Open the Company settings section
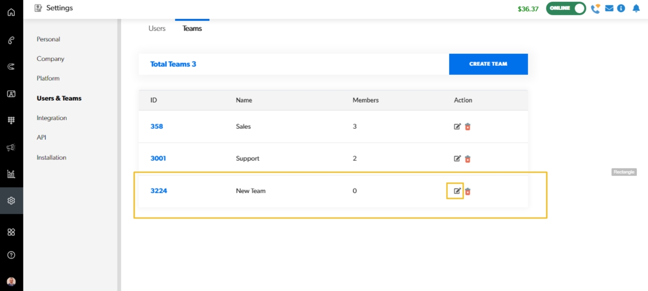 coord(50,59)
